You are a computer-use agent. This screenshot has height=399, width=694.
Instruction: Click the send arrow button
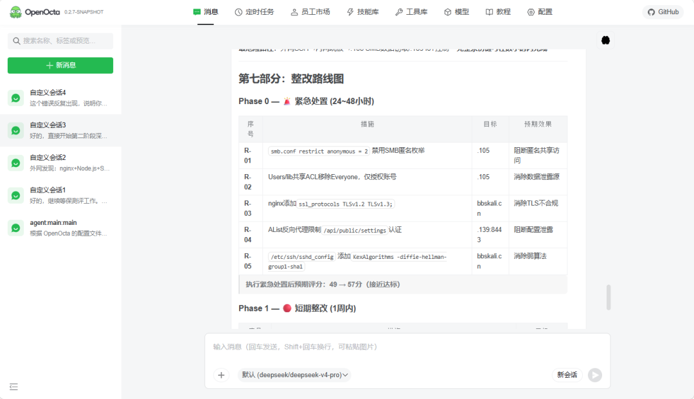click(595, 375)
